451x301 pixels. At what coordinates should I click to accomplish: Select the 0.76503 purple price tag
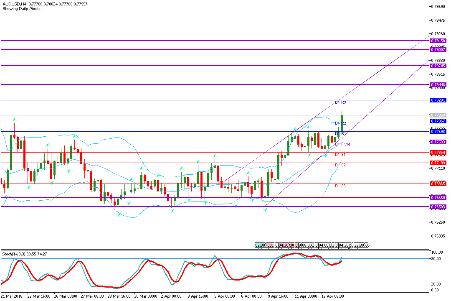[x=438, y=207]
